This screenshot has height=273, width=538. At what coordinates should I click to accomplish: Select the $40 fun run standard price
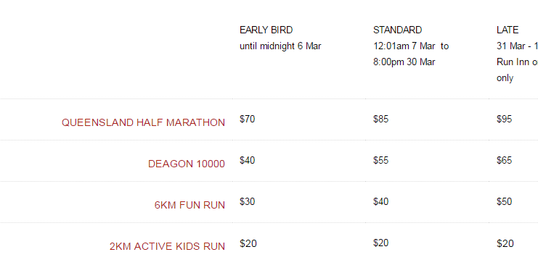tap(381, 201)
